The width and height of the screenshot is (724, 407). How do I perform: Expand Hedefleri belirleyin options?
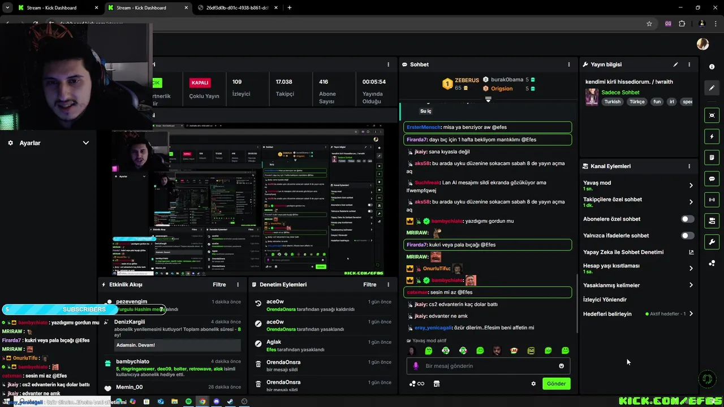[691, 314]
